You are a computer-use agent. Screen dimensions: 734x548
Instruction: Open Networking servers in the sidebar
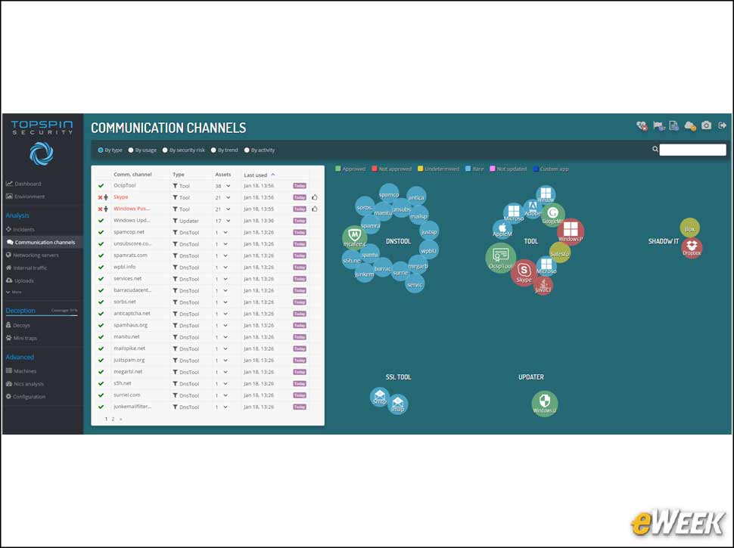[x=33, y=255]
